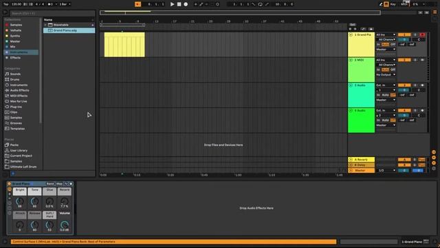Open the Drums category

pos(15,80)
